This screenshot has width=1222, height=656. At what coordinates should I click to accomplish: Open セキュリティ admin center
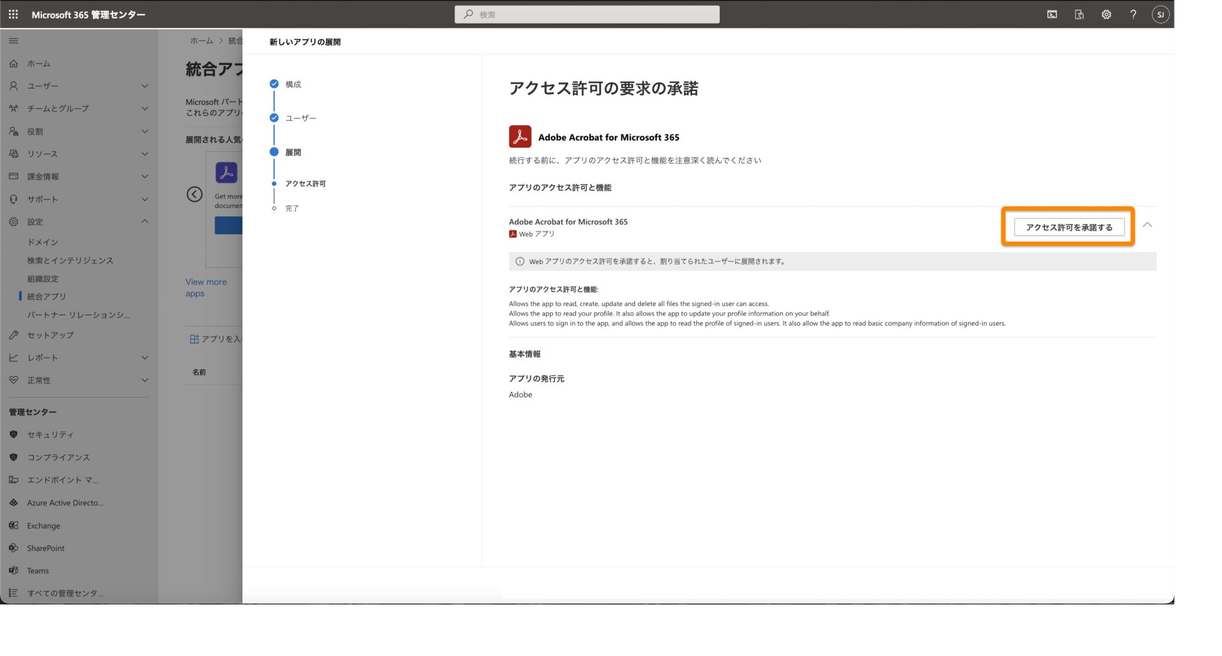50,435
